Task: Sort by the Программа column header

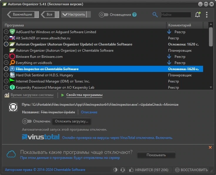Action: [84, 25]
